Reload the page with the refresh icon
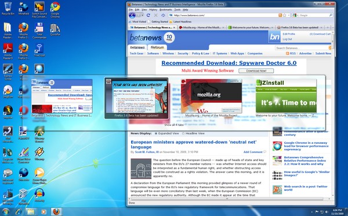The image size is (348, 216). click(148, 15)
